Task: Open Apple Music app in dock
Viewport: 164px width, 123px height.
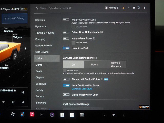Action: click(32, 115)
